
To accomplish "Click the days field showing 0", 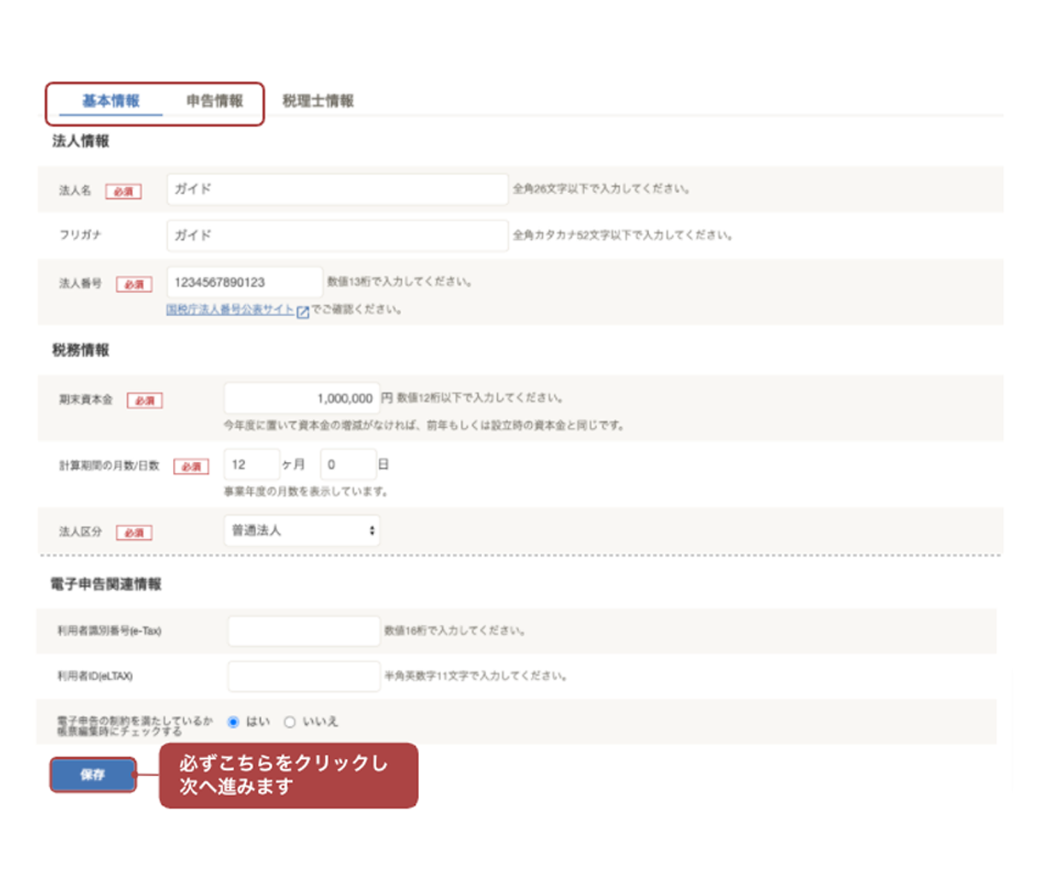I will click(348, 465).
